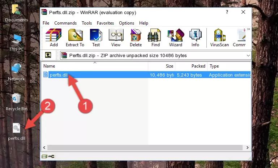This screenshot has width=278, height=168.
Task: Click the title bar help question mark
Action: 227,12
